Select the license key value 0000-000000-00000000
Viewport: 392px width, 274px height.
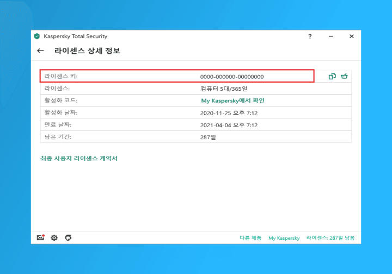232,77
